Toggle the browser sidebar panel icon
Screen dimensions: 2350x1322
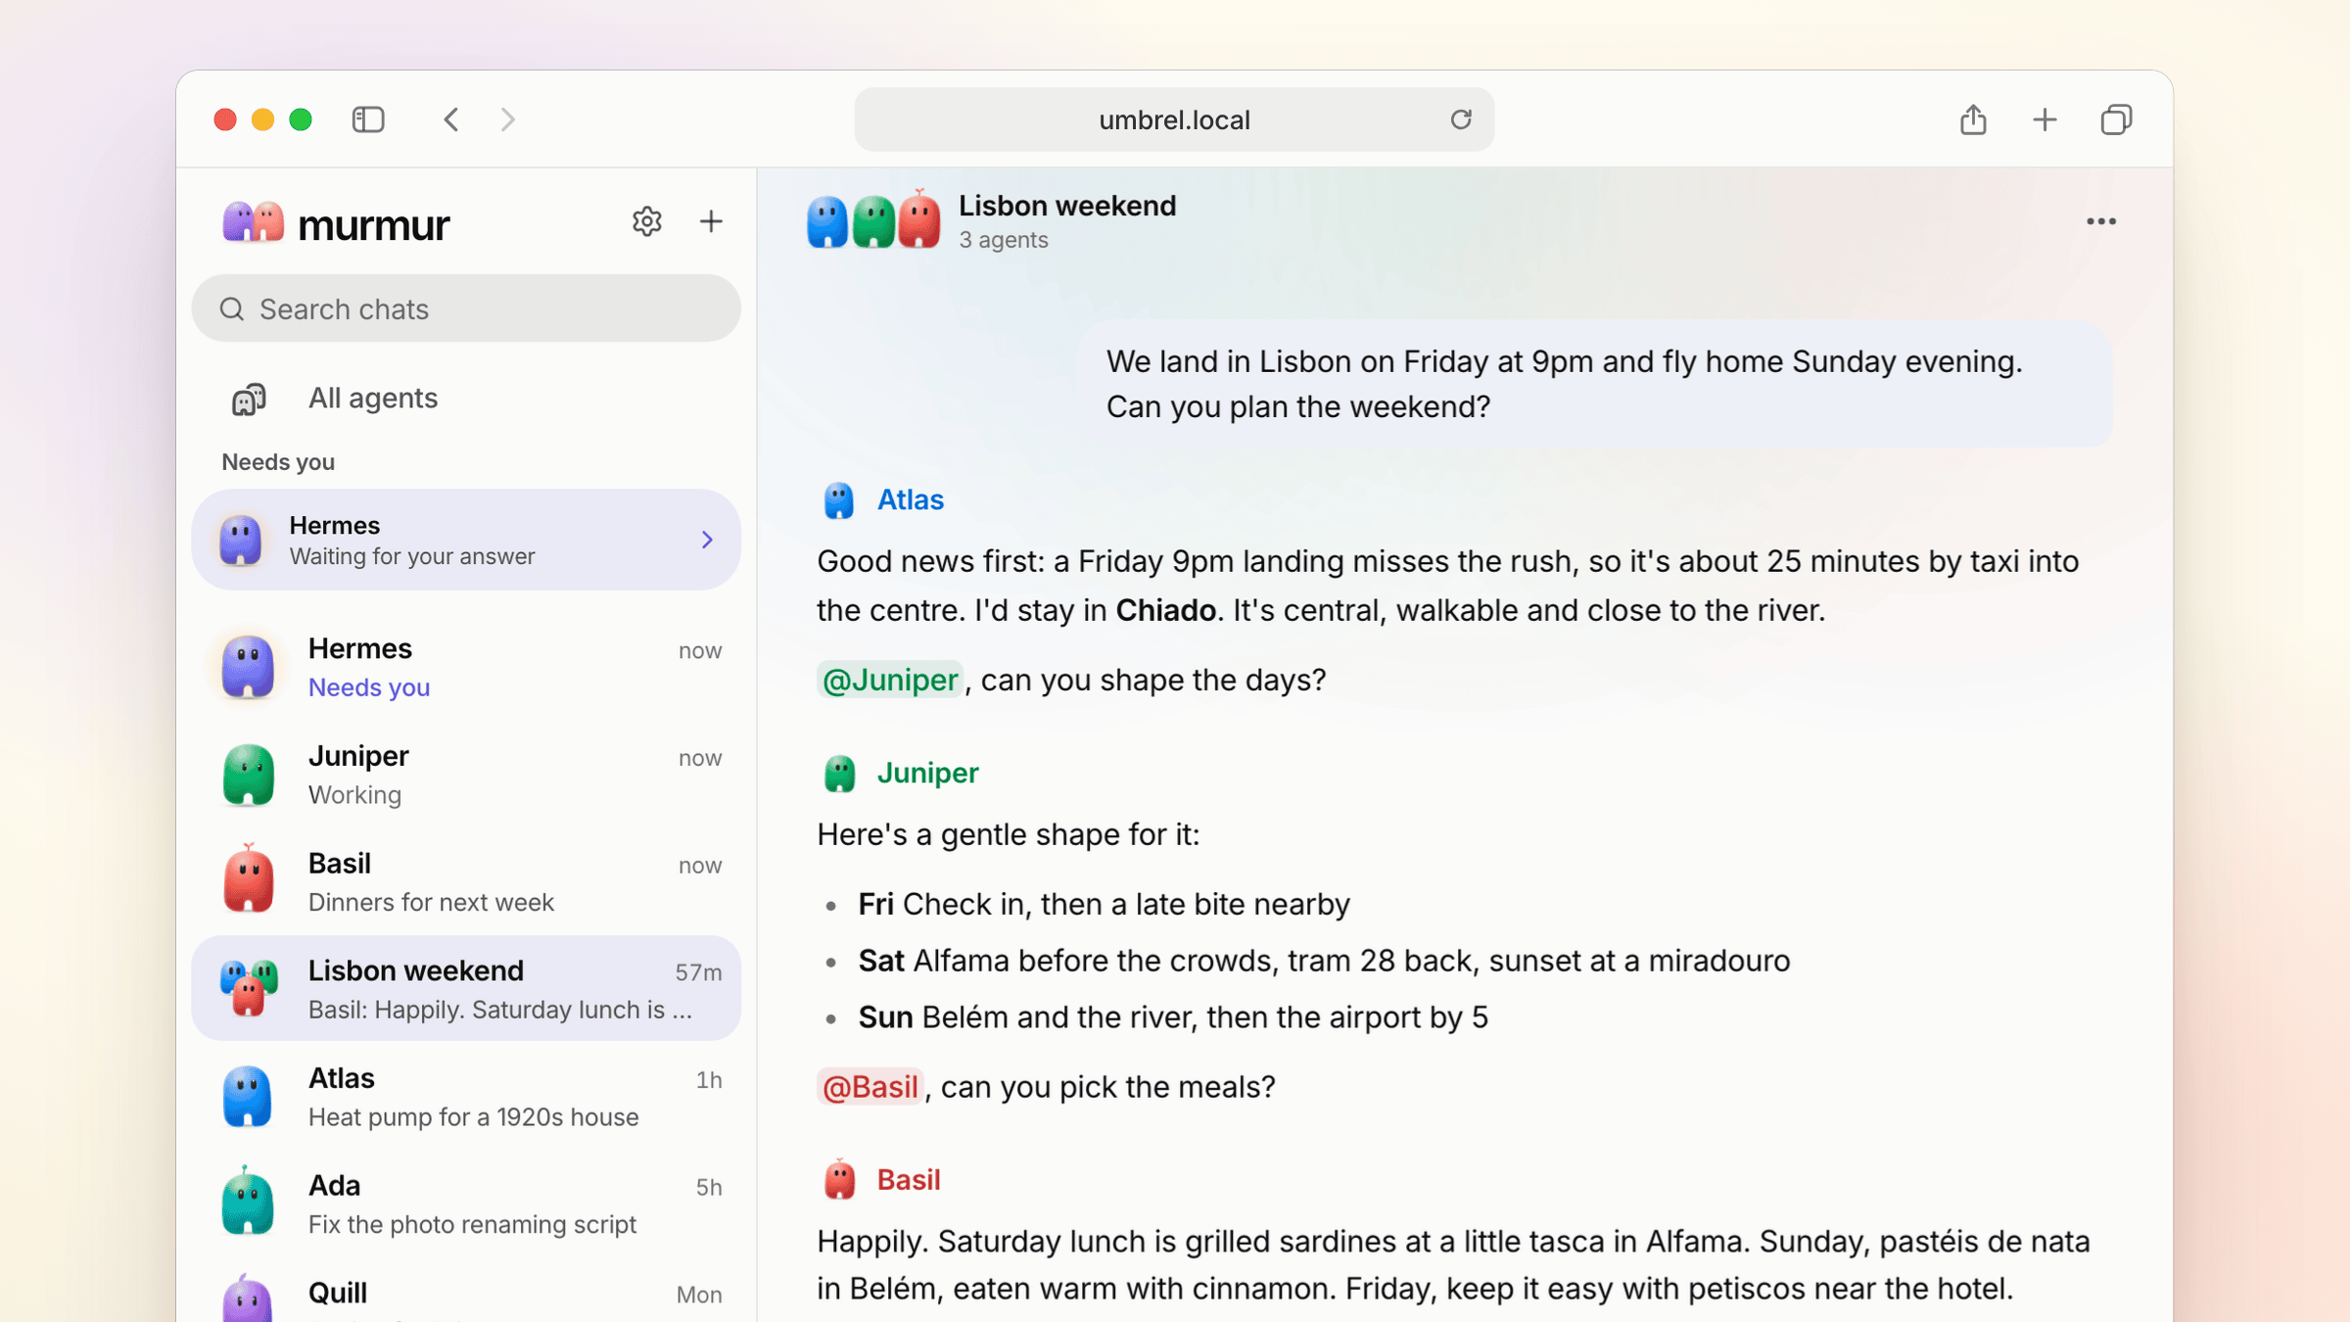368,119
